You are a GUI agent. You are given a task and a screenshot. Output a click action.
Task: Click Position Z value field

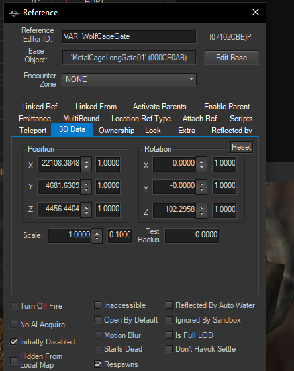59,210
